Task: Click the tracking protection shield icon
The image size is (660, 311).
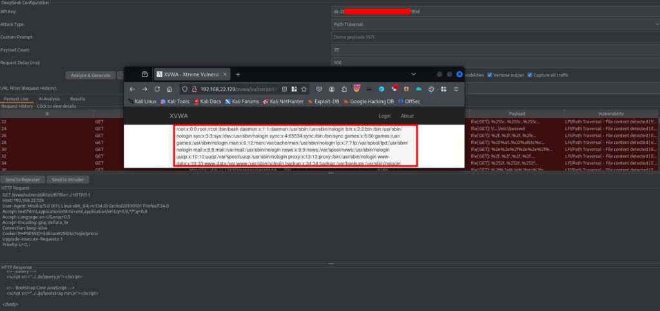Action: tap(185, 89)
